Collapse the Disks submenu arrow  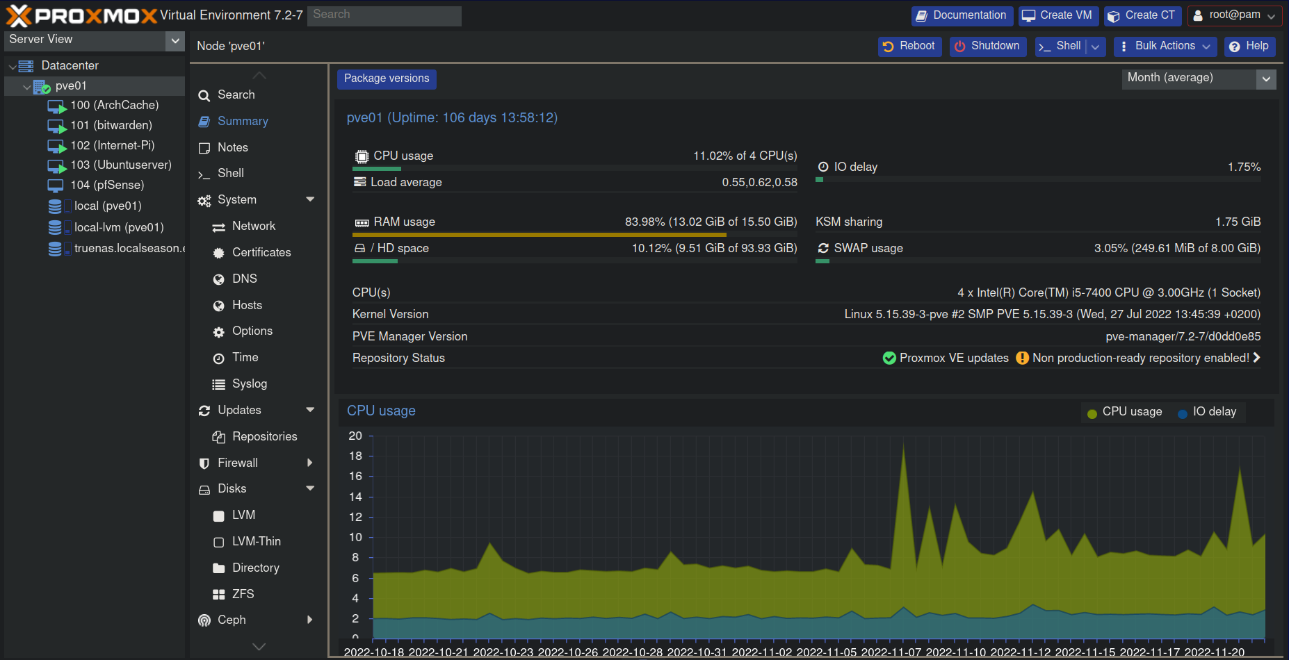pyautogui.click(x=310, y=489)
